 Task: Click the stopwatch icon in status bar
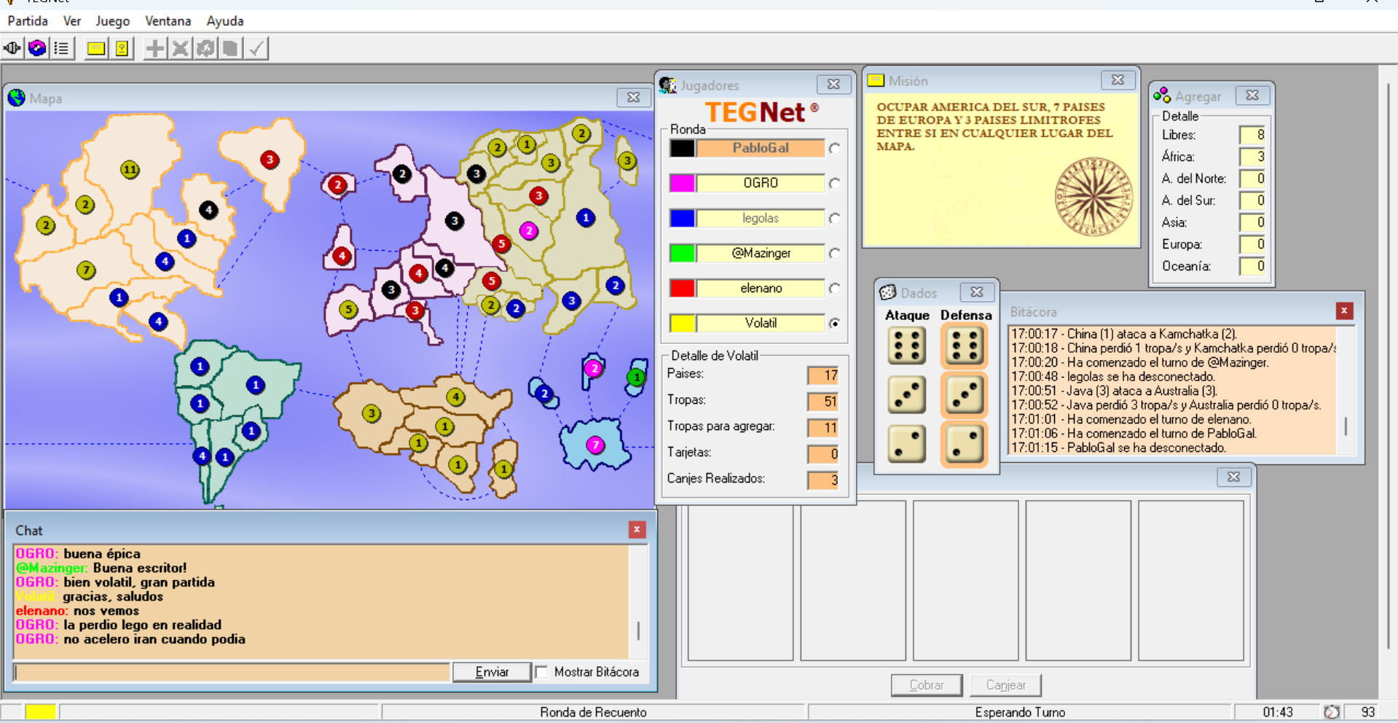coord(1332,712)
